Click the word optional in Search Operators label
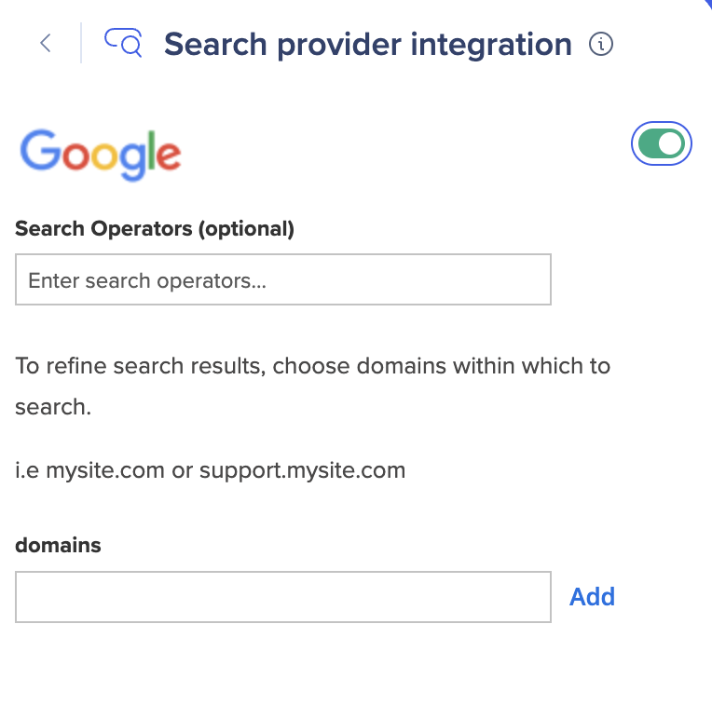Image resolution: width=712 pixels, height=719 pixels. click(x=246, y=229)
